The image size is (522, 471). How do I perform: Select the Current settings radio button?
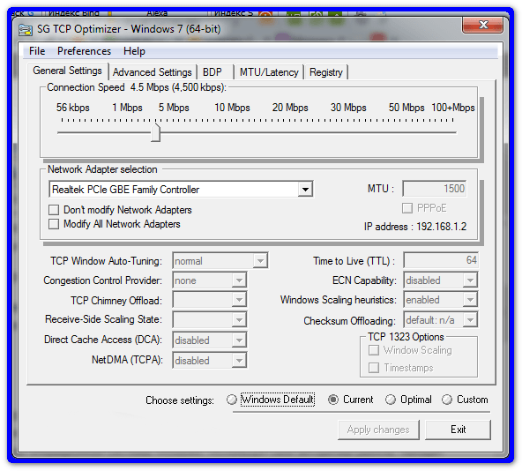[x=333, y=400]
